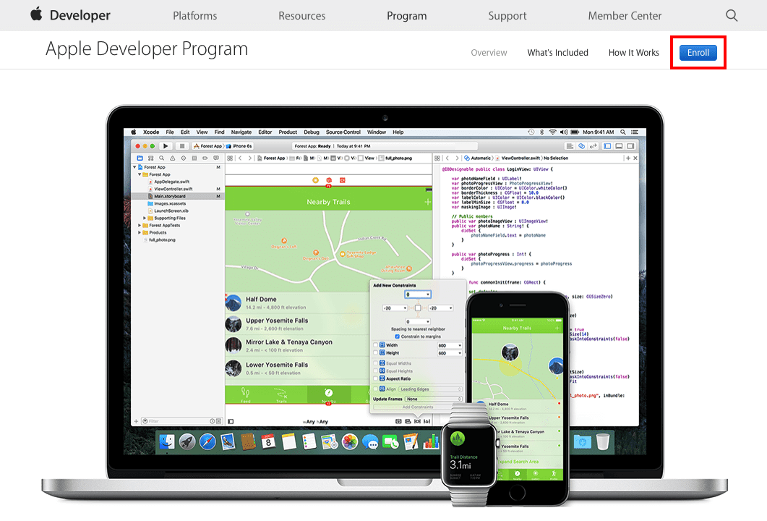This screenshot has width=767, height=521.
Task: Open Safari from the Dock
Action: pyautogui.click(x=207, y=441)
